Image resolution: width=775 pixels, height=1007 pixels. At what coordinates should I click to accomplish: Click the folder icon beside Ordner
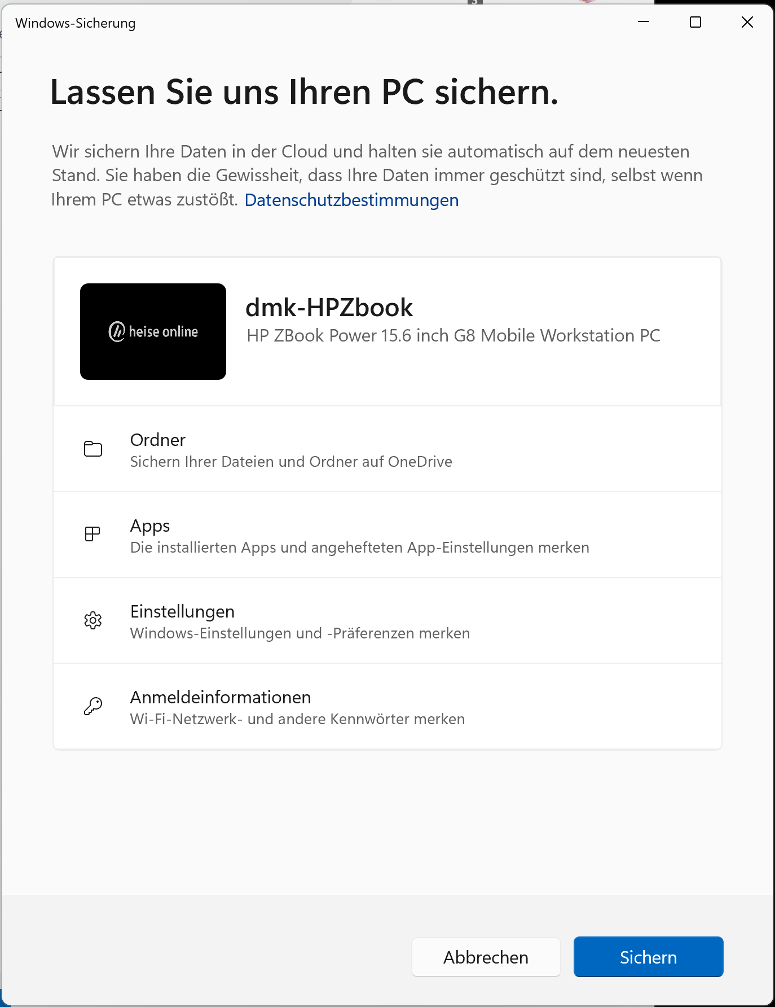[93, 449]
